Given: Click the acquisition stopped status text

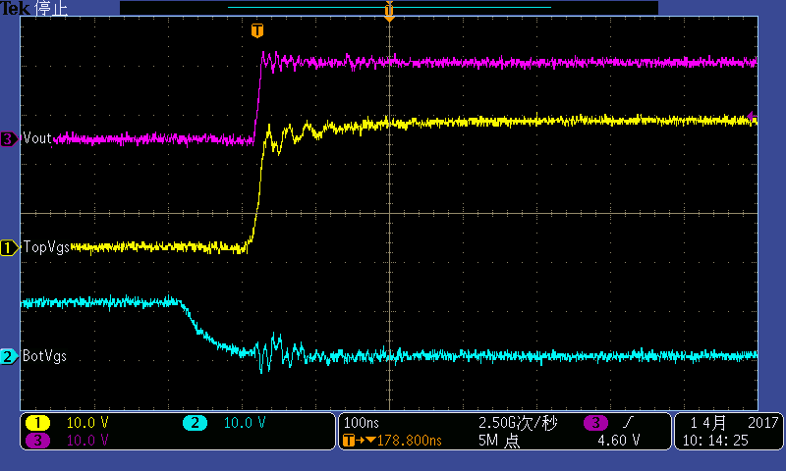Looking at the screenshot, I should tap(52, 9).
